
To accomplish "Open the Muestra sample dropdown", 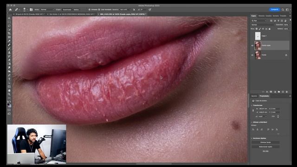I will [x=125, y=9].
